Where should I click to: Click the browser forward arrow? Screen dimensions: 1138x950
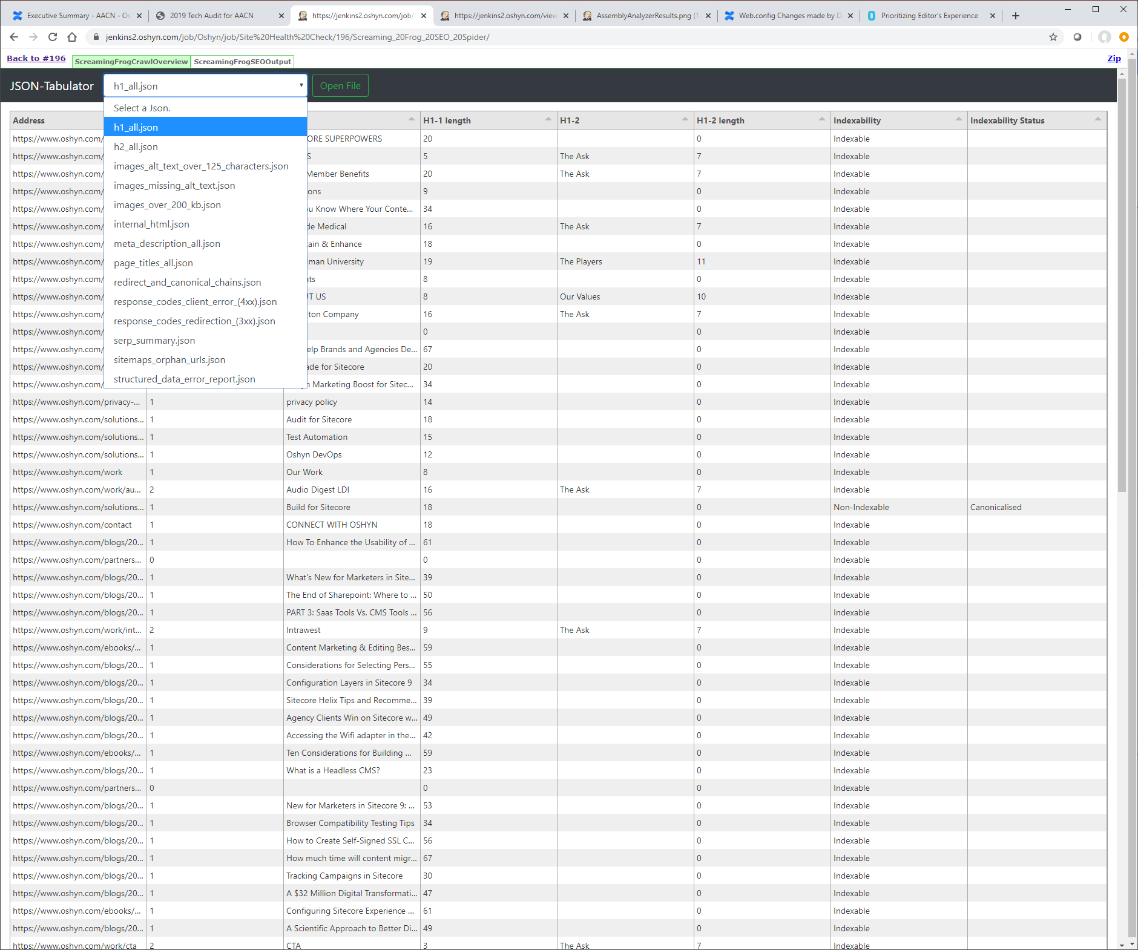point(33,37)
